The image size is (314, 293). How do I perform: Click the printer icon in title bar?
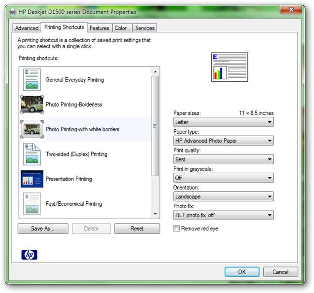click(x=13, y=12)
